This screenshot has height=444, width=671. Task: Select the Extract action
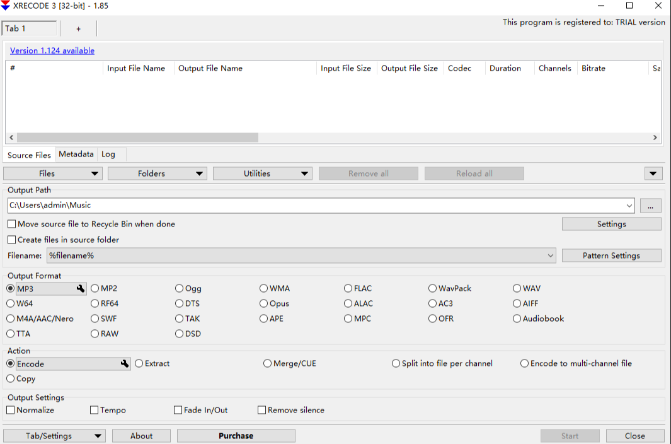point(152,363)
